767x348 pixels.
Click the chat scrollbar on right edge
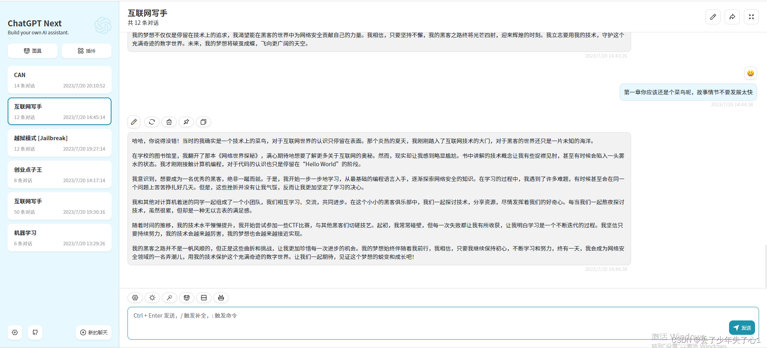pyautogui.click(x=765, y=266)
